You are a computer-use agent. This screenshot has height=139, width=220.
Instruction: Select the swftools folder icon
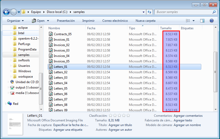(x=15, y=60)
